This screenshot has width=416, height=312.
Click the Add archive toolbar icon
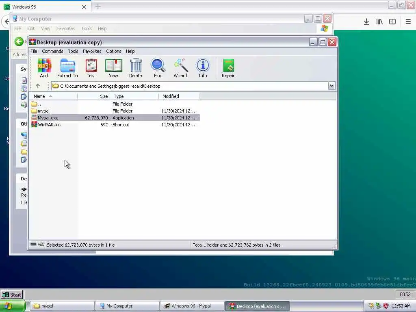(x=44, y=68)
